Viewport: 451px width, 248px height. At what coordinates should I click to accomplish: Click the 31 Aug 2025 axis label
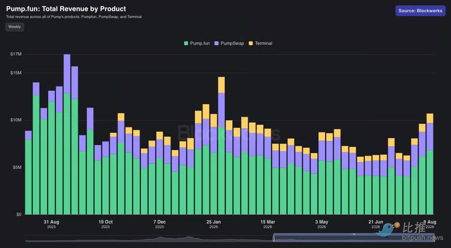pos(51,224)
